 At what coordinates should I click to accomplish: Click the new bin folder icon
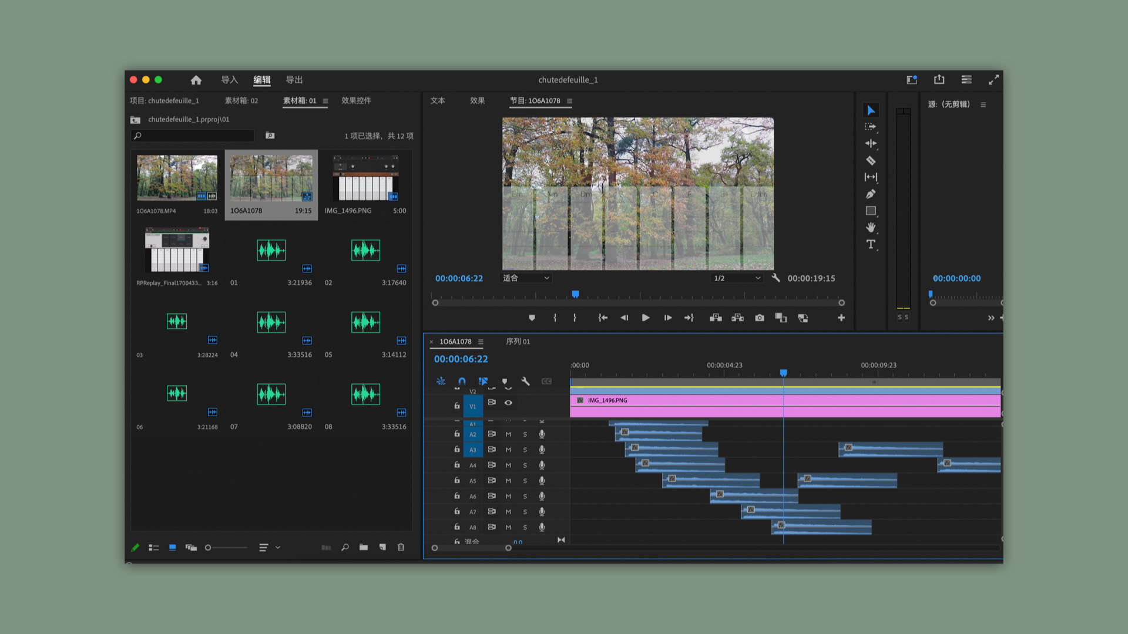pos(364,547)
